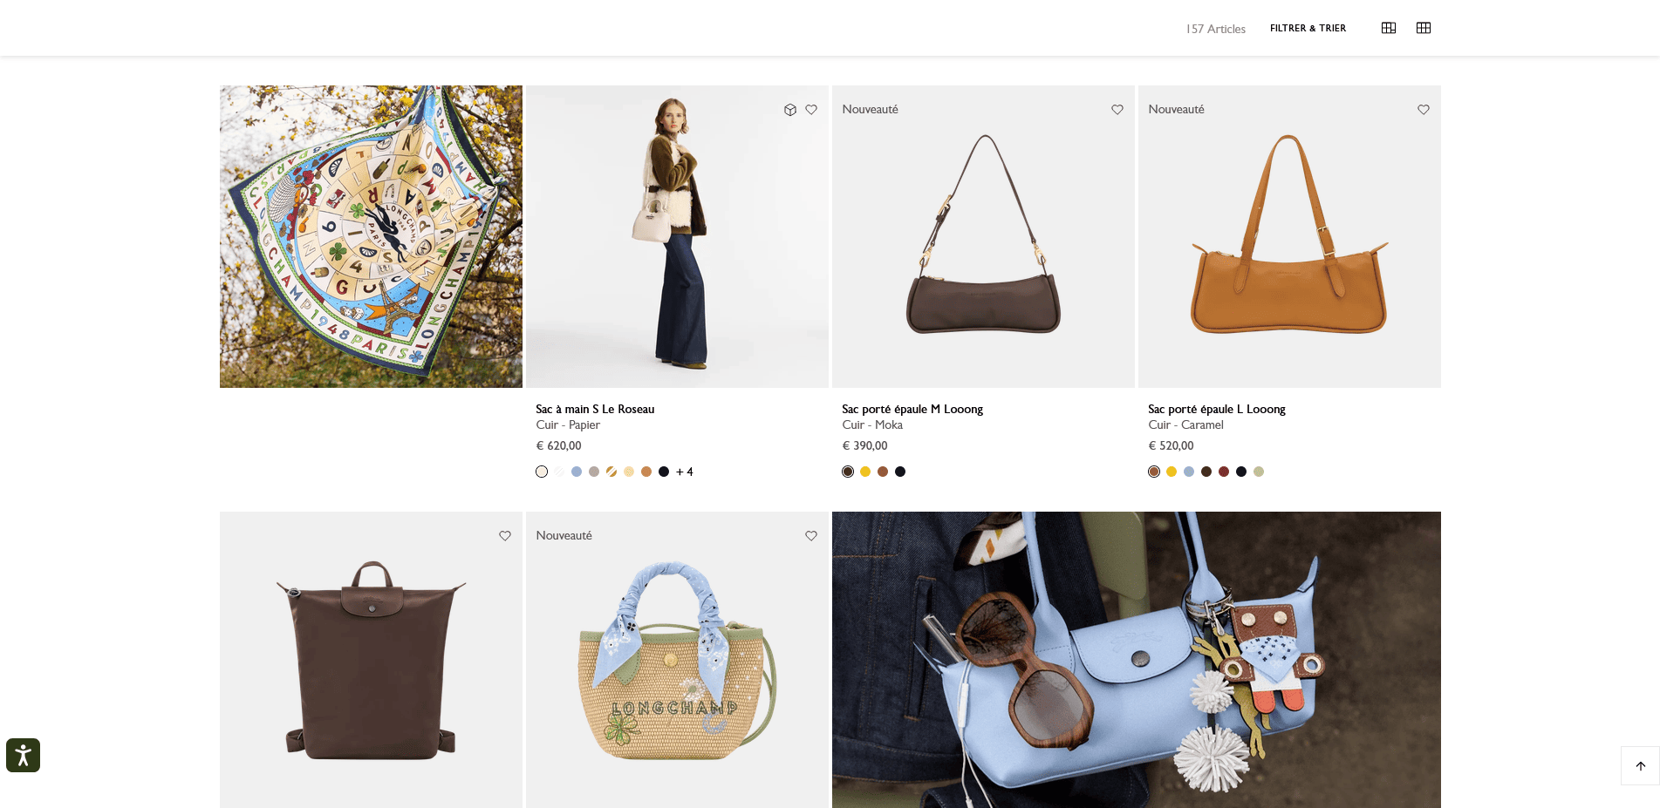Open the brown backpack product image
Viewport: 1660px width, 808px height.
coord(371,660)
